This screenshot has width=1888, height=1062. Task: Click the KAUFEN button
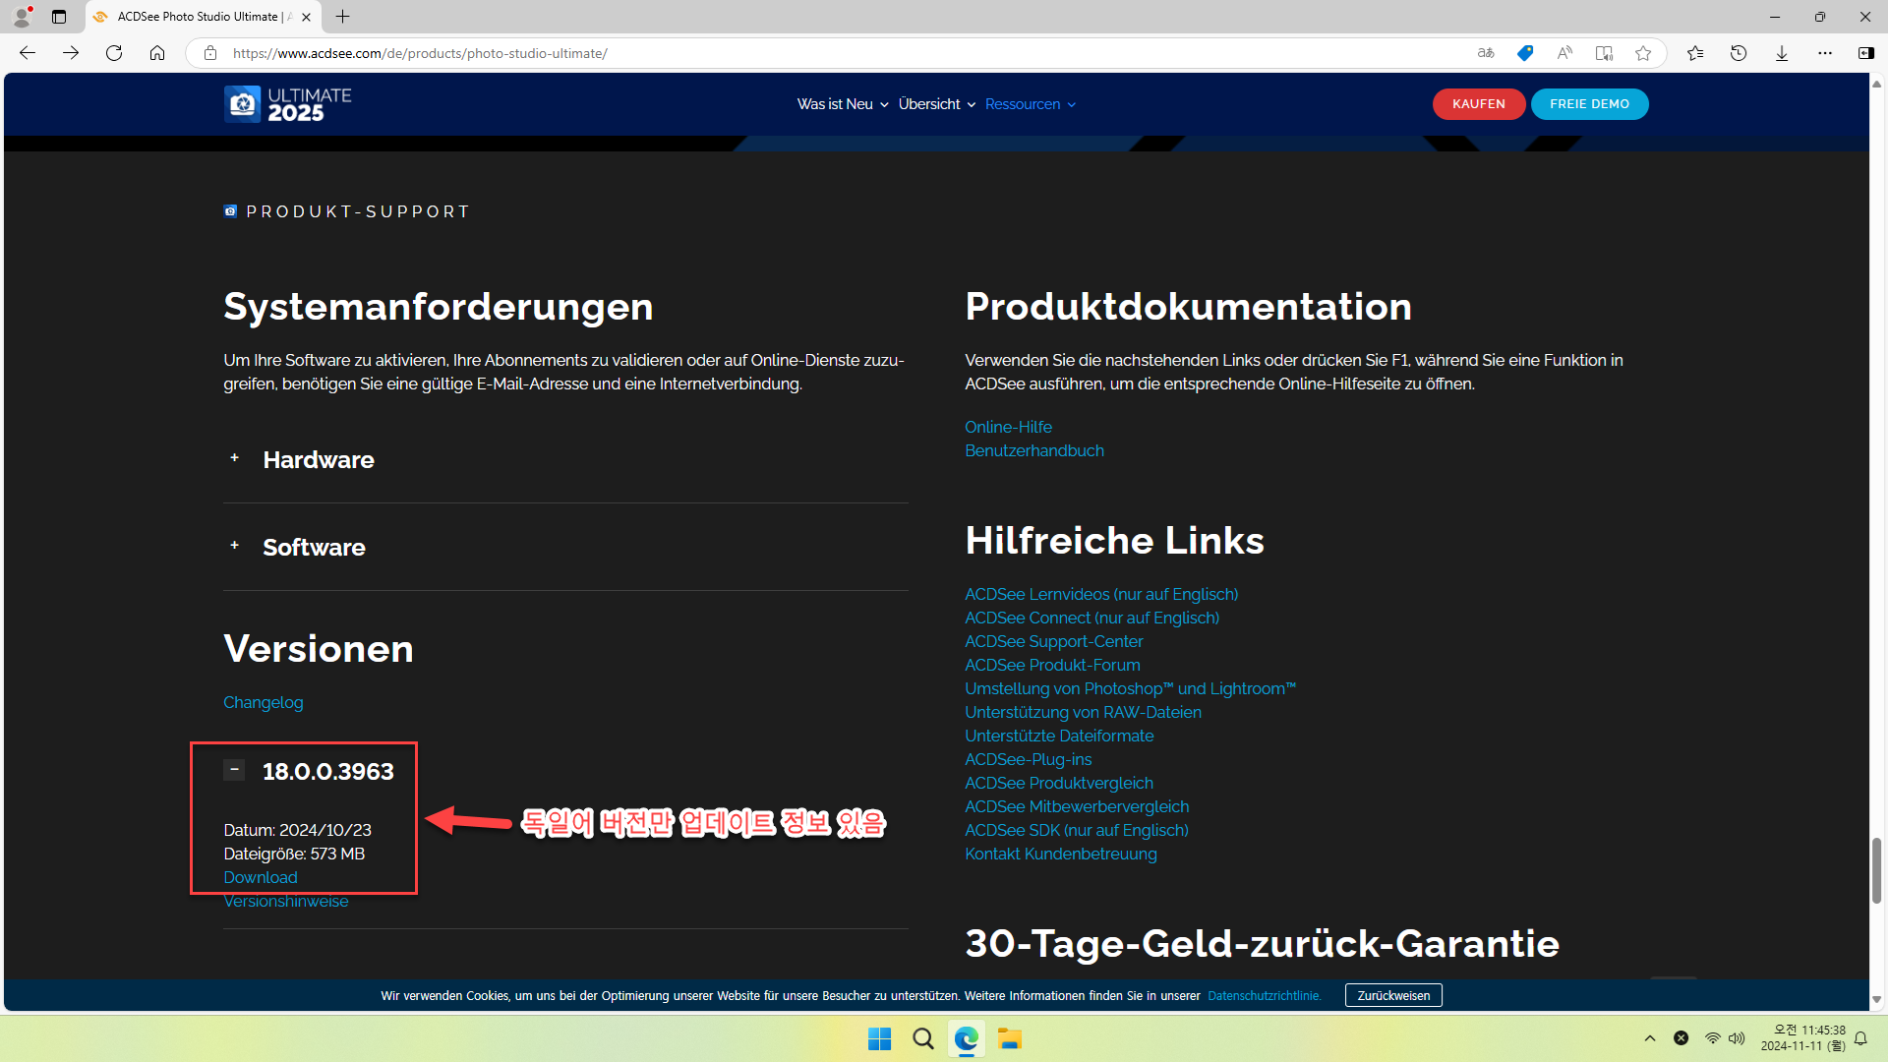click(1479, 104)
